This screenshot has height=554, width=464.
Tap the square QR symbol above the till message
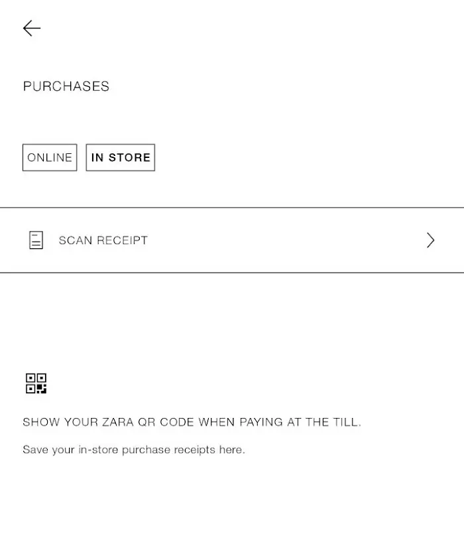tap(36, 383)
